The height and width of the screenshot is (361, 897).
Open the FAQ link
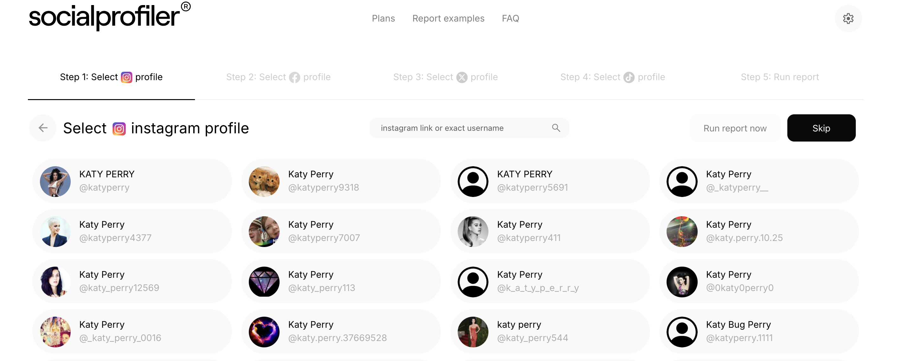[x=510, y=18]
